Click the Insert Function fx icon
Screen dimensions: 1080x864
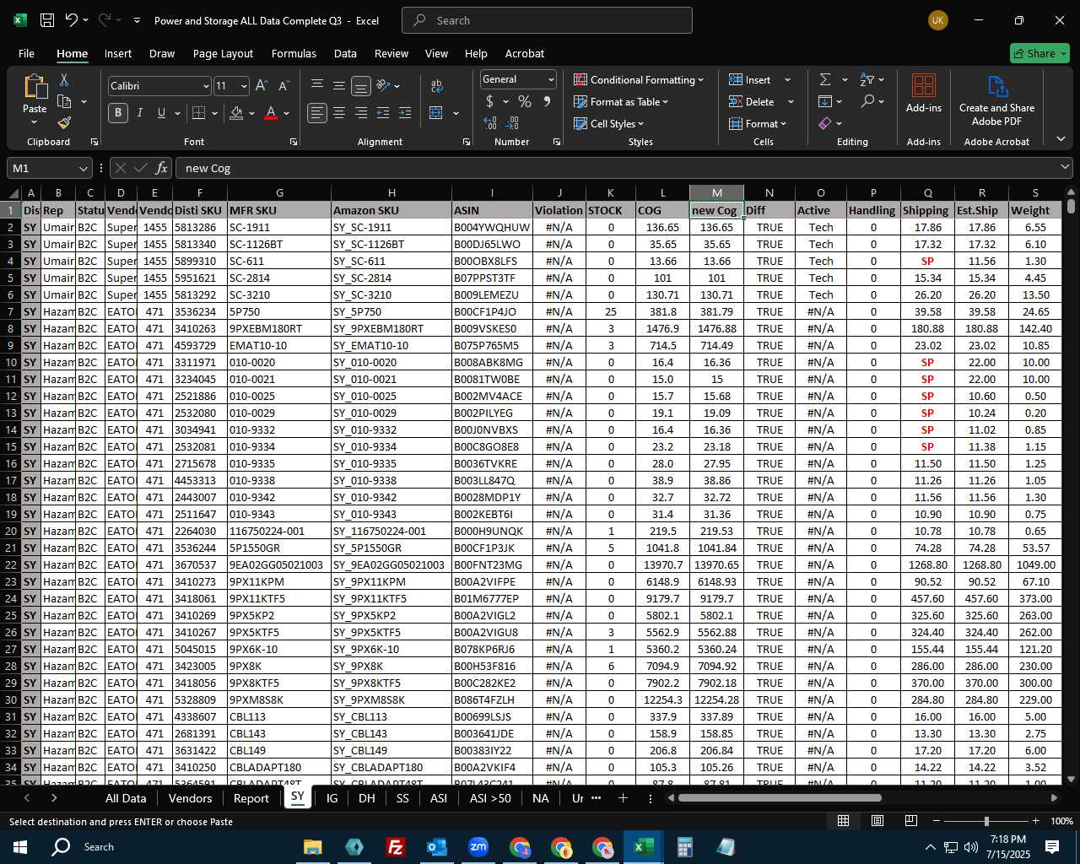(162, 168)
